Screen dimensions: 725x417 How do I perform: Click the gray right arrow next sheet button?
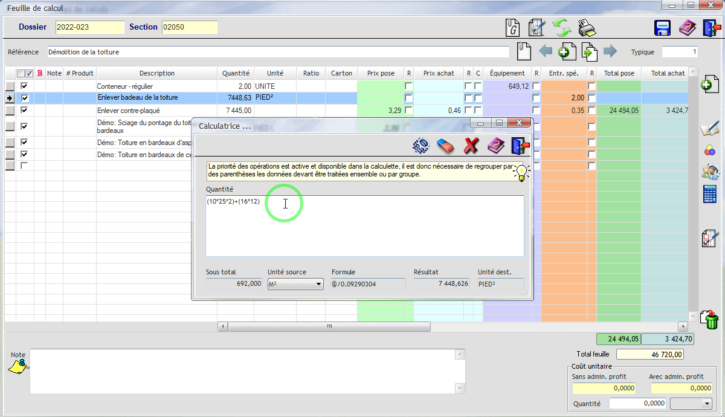(610, 51)
